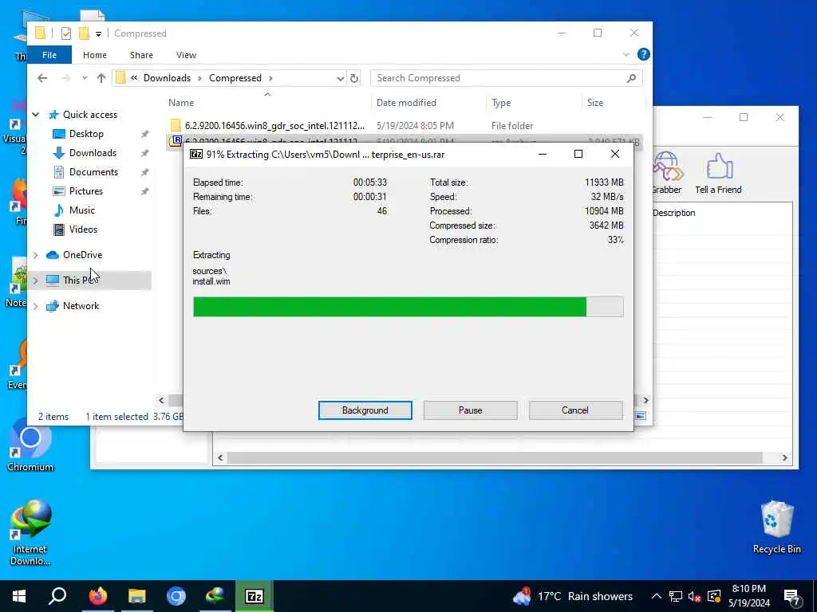Expand the Network tree node
817x612 pixels.
pos(35,306)
